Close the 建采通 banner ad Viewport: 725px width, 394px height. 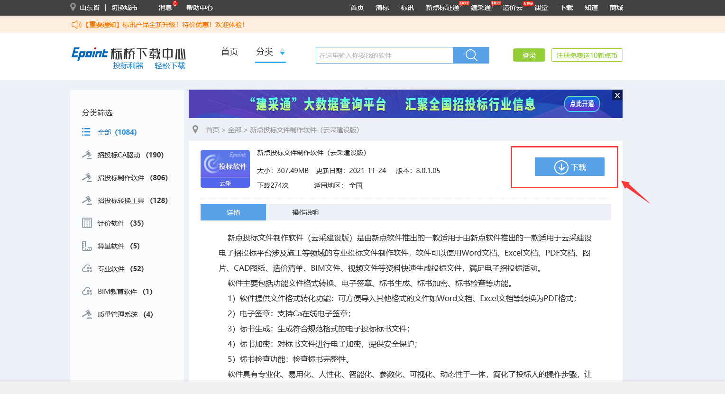coord(617,95)
